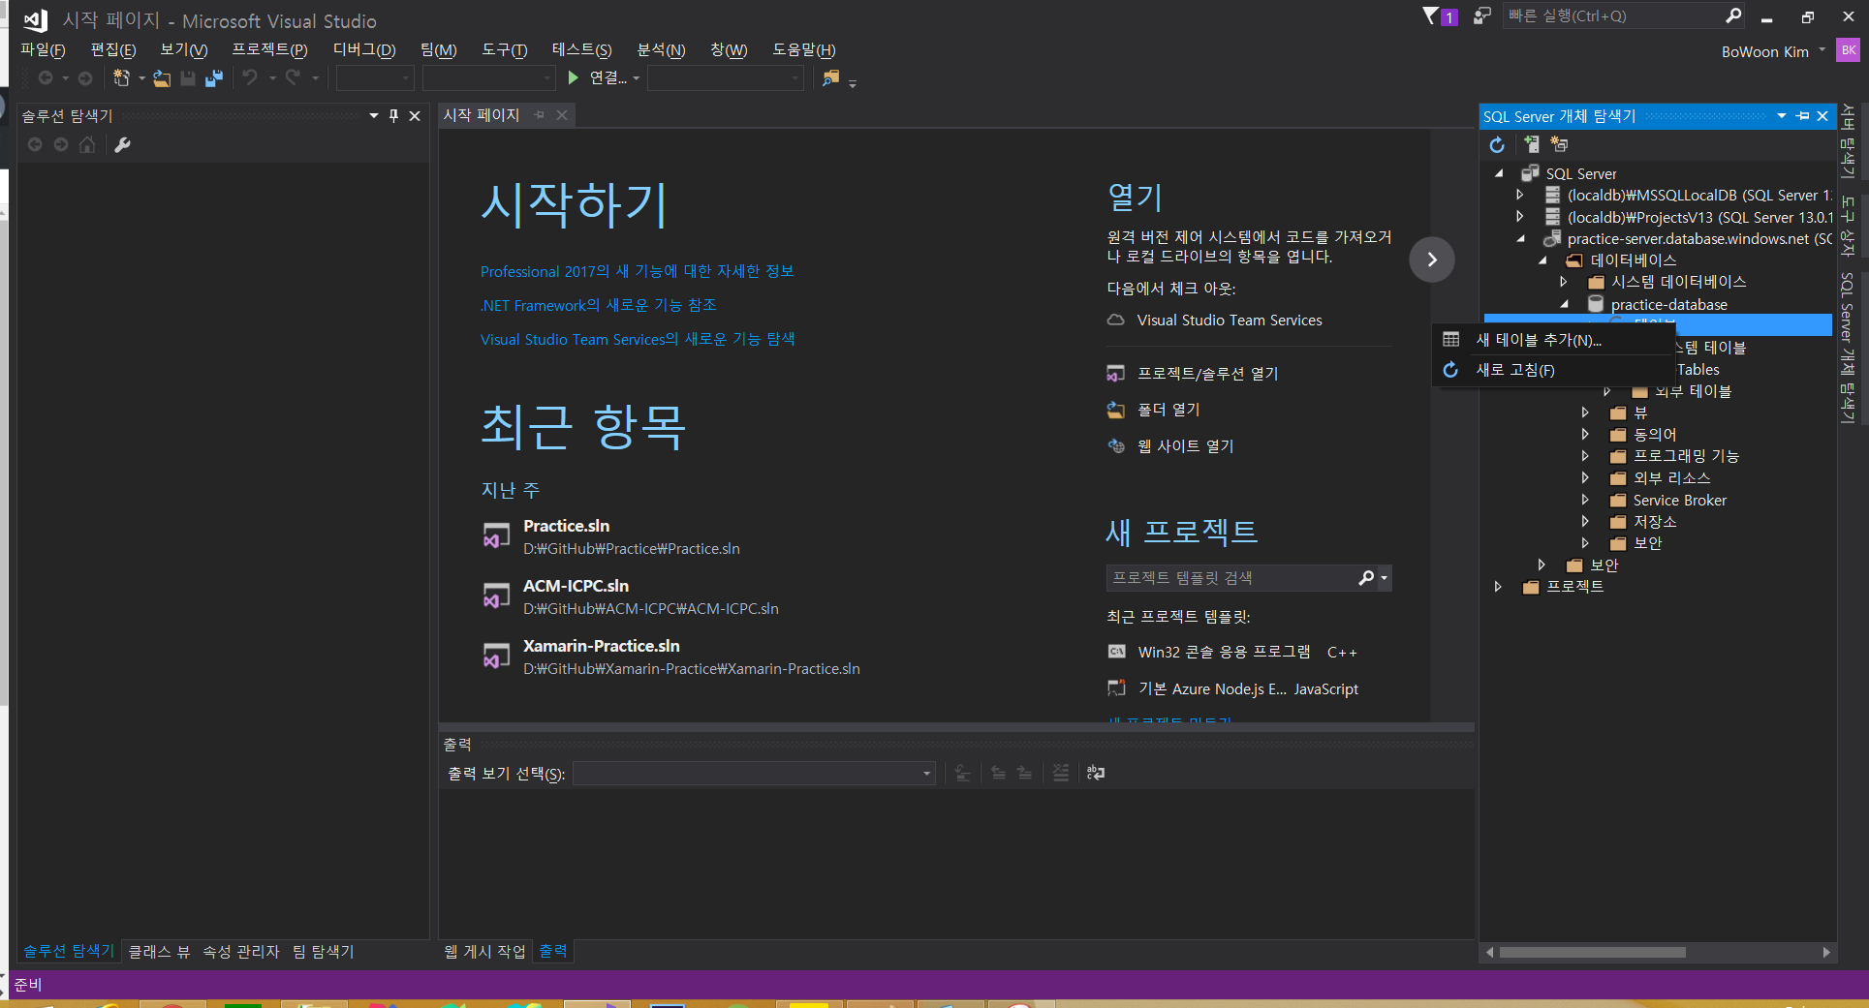Pin the Start Page tab
The image size is (1869, 1008).
click(x=539, y=115)
